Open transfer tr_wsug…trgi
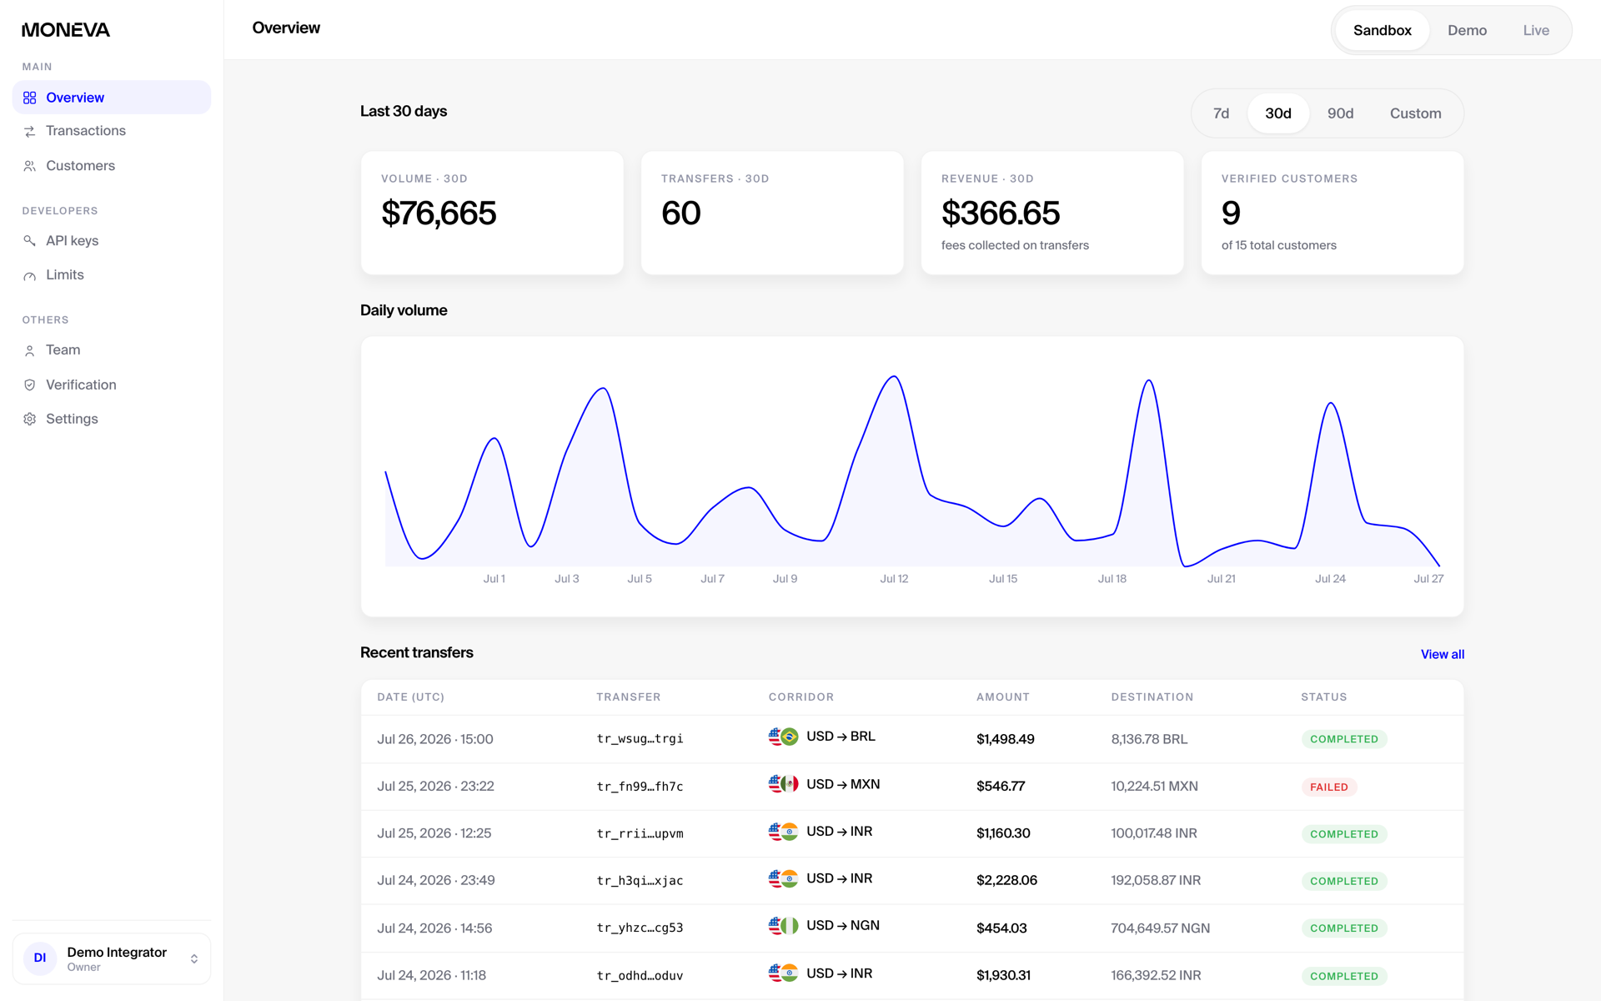The height and width of the screenshot is (1001, 1601). pos(640,739)
